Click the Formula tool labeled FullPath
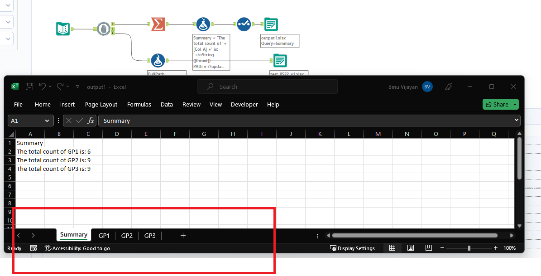 (158, 60)
